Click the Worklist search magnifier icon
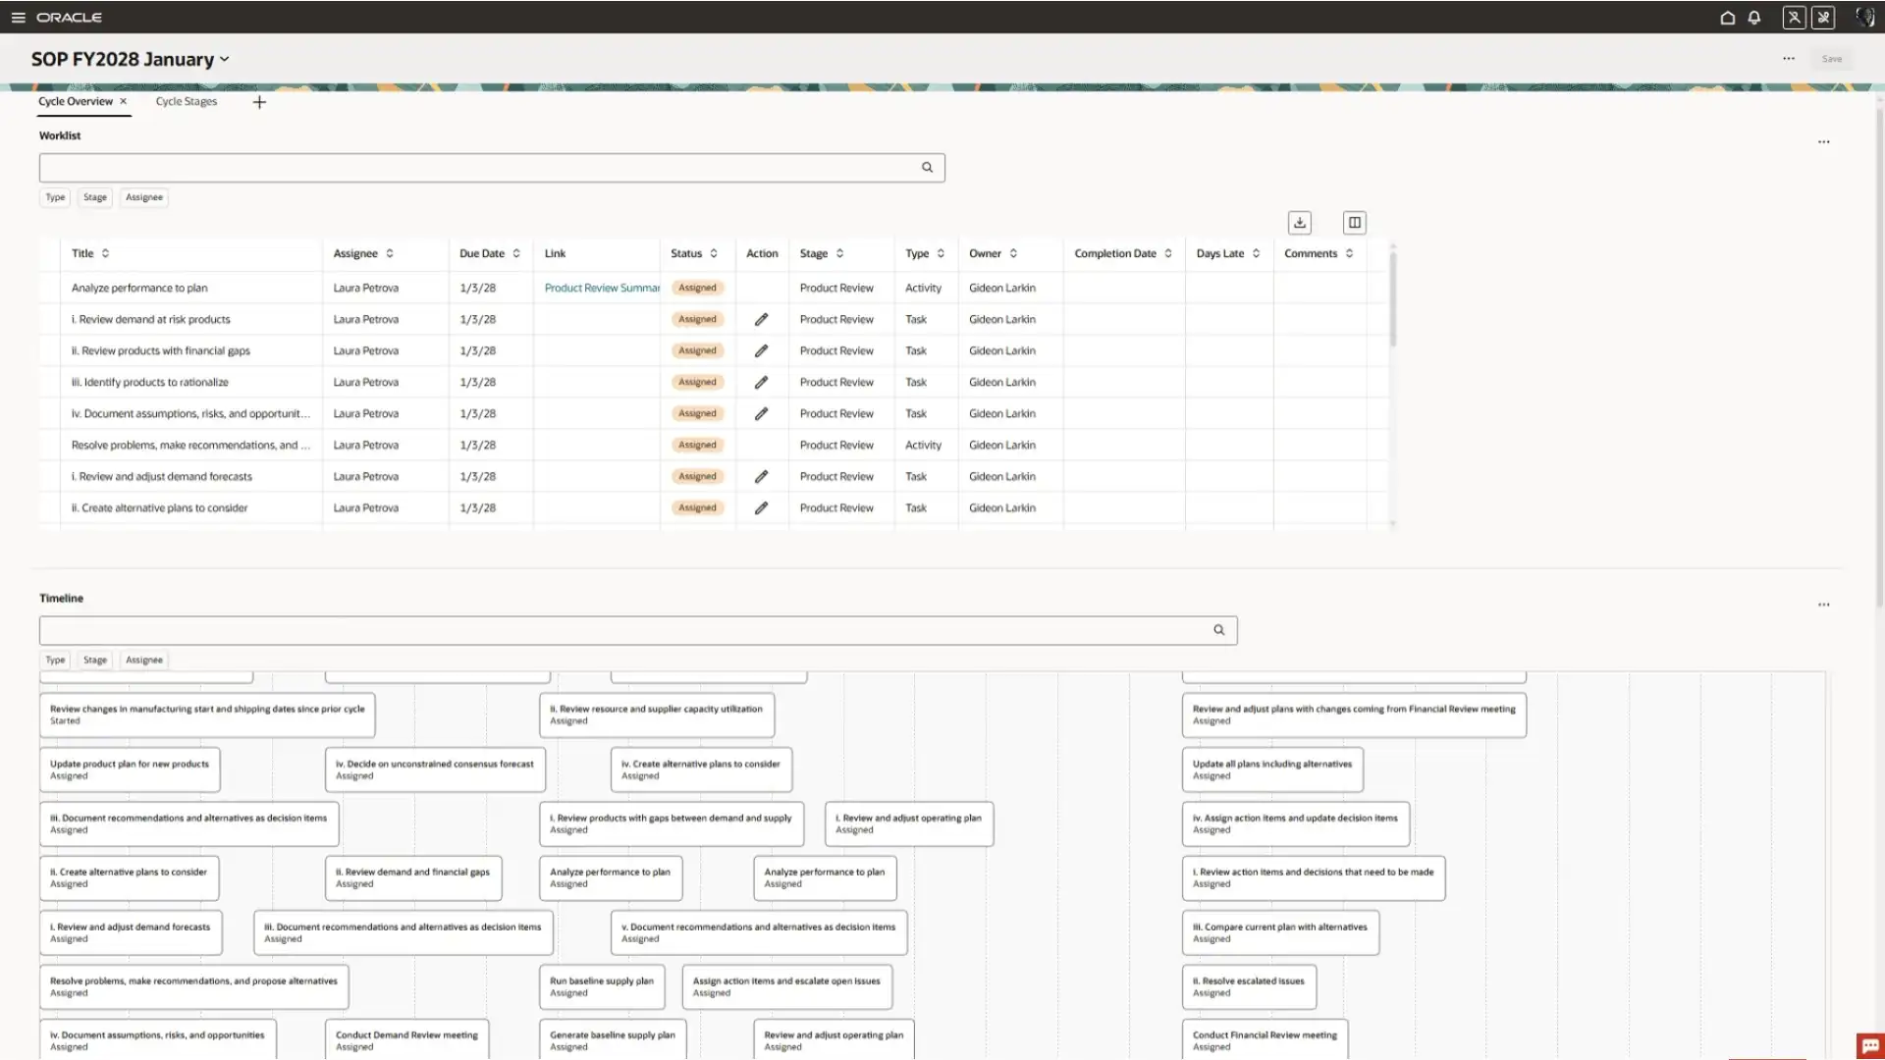This screenshot has height=1060, width=1885. point(927,168)
